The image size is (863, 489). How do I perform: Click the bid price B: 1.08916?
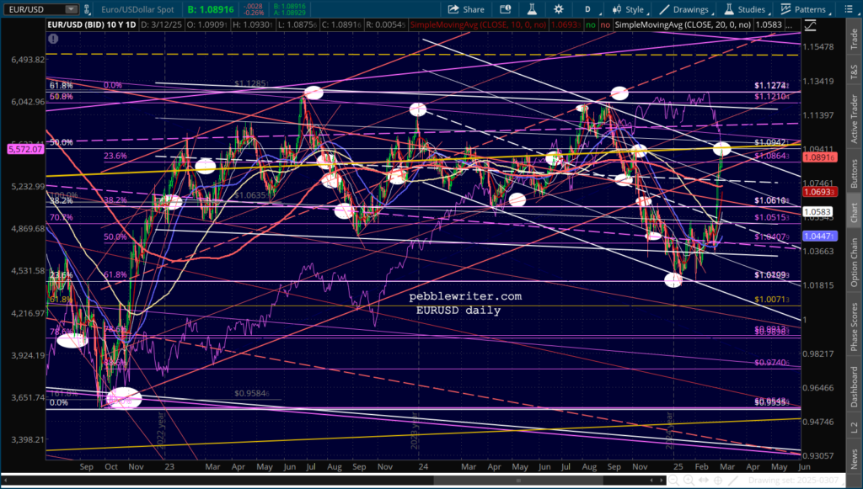(x=210, y=9)
